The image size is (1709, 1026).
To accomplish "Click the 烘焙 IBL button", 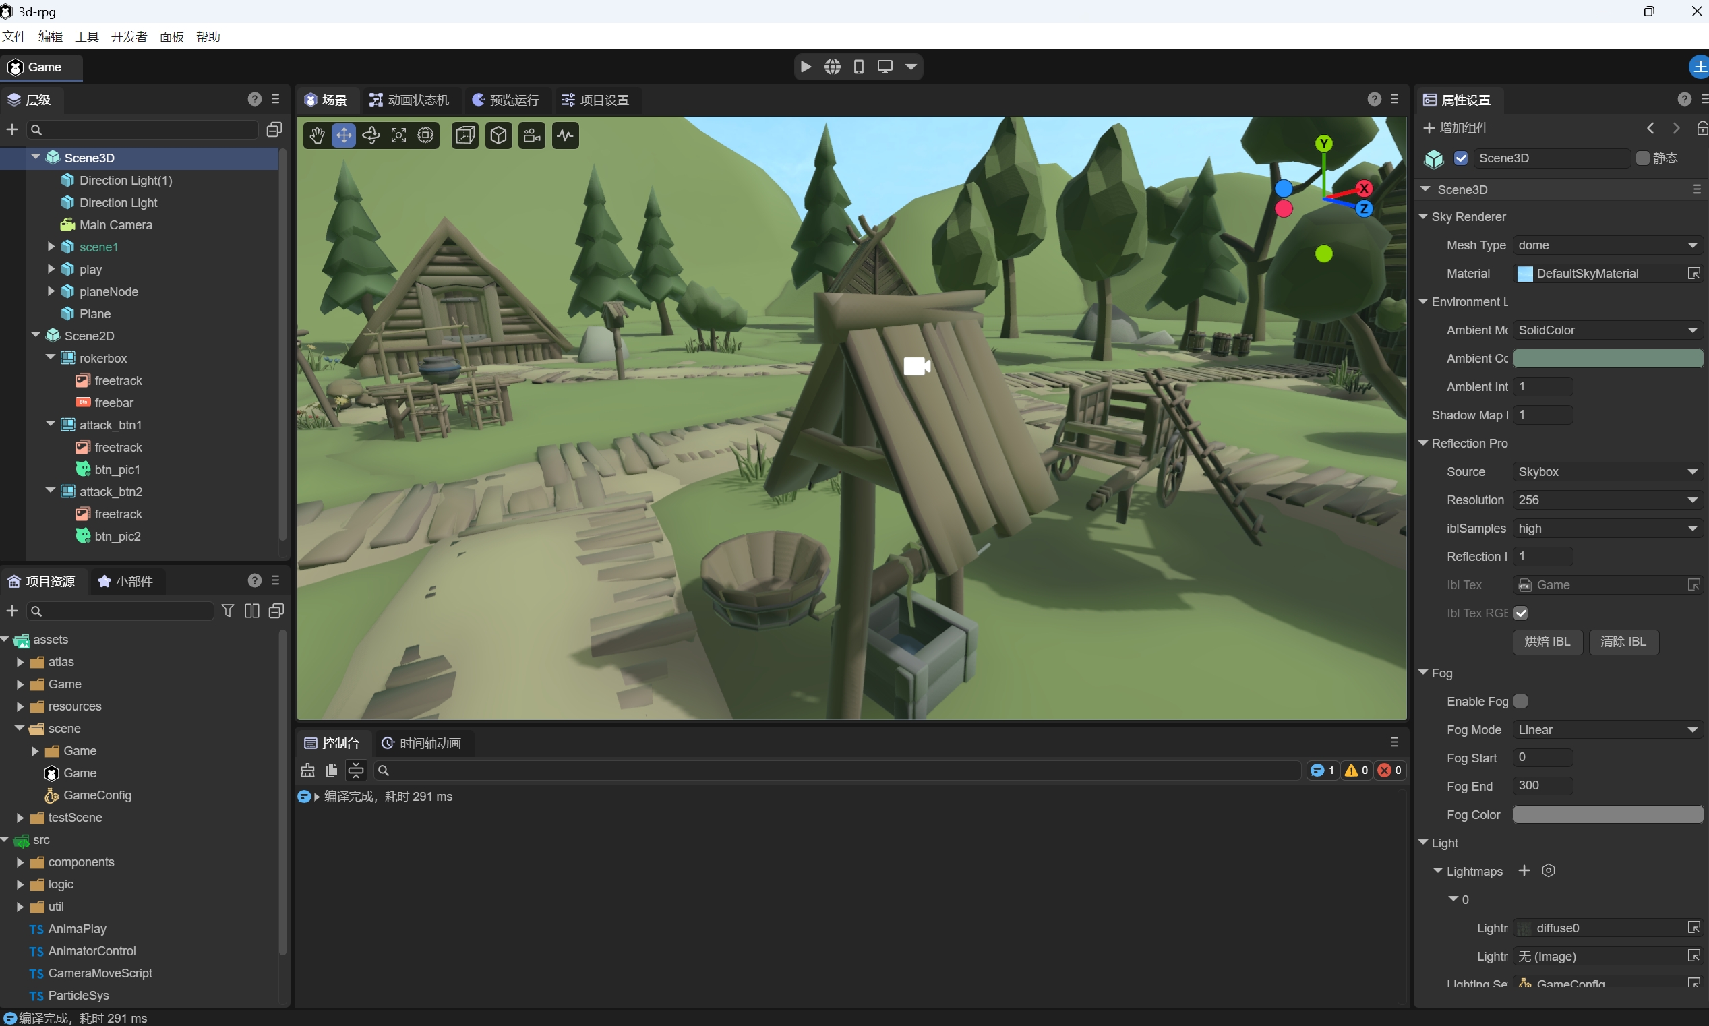I will coord(1547,642).
